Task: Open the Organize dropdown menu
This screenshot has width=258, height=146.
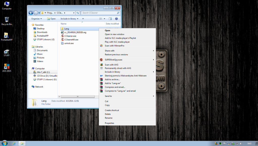Action: [x=37, y=19]
